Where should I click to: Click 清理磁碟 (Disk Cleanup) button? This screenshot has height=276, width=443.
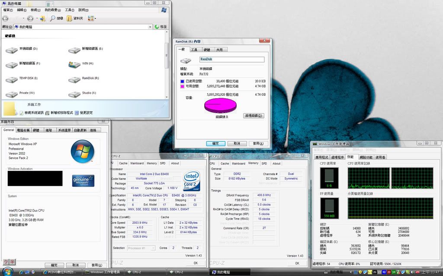point(254,116)
